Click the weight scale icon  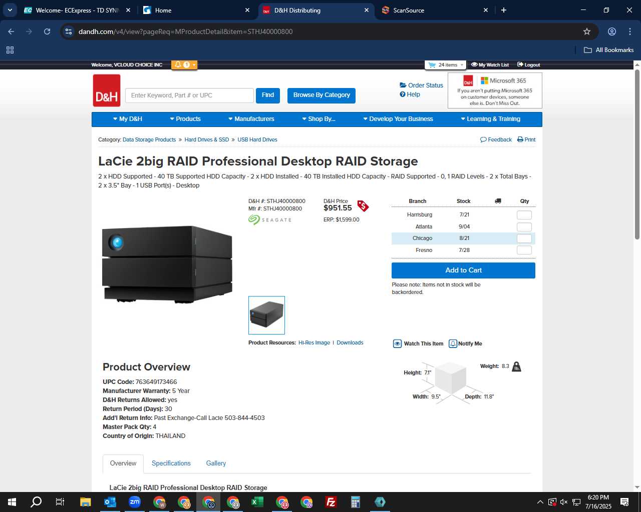point(517,366)
